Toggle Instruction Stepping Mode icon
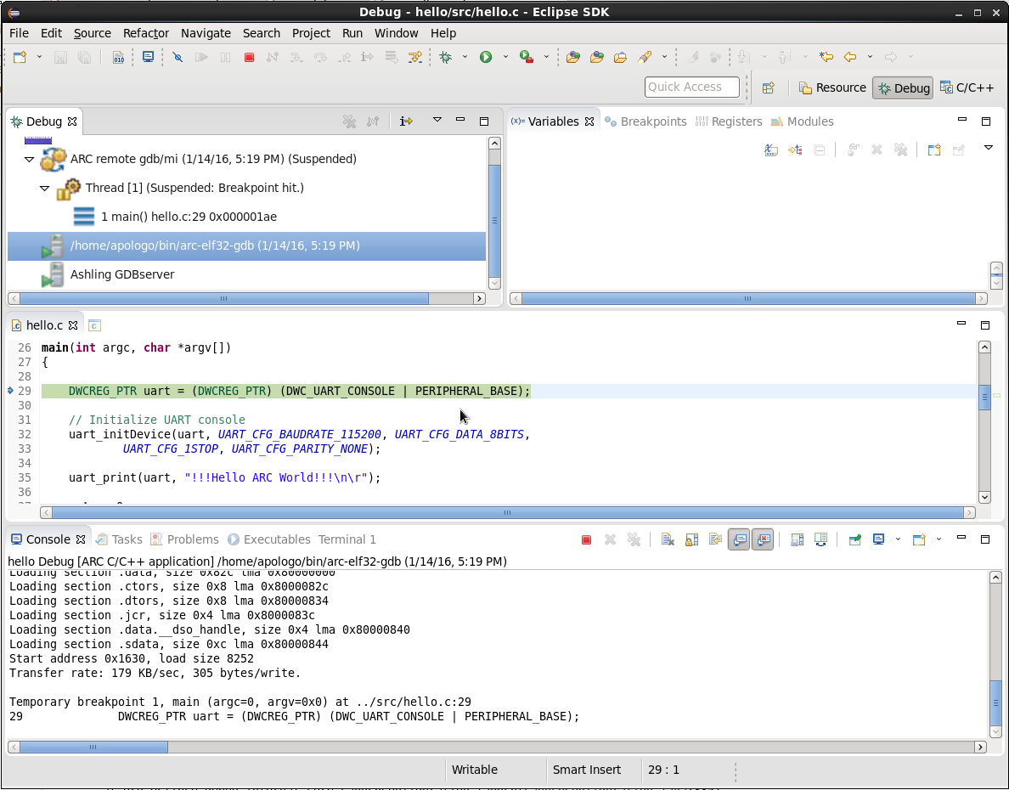This screenshot has height=790, width=1009. coord(367,57)
